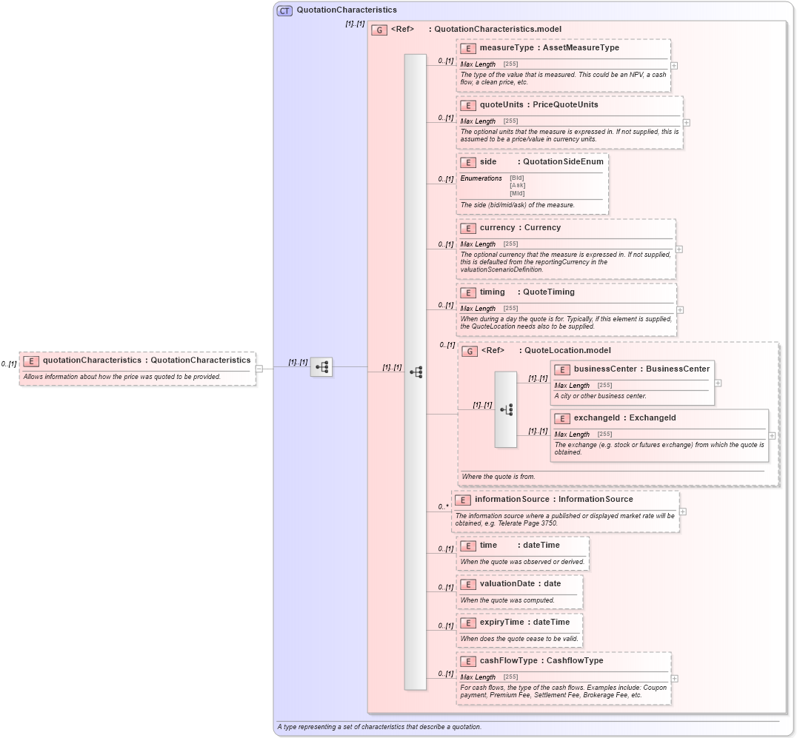Click the E icon of cashFlowType
Viewport: 797px width, 738px height.
click(467, 661)
